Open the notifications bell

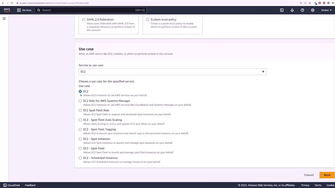pos(292,10)
